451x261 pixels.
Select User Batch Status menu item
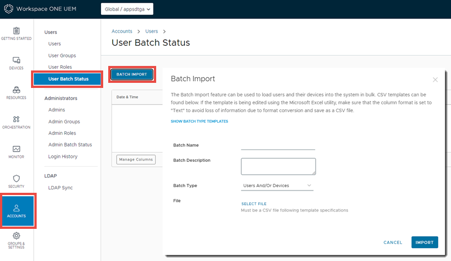point(67,79)
